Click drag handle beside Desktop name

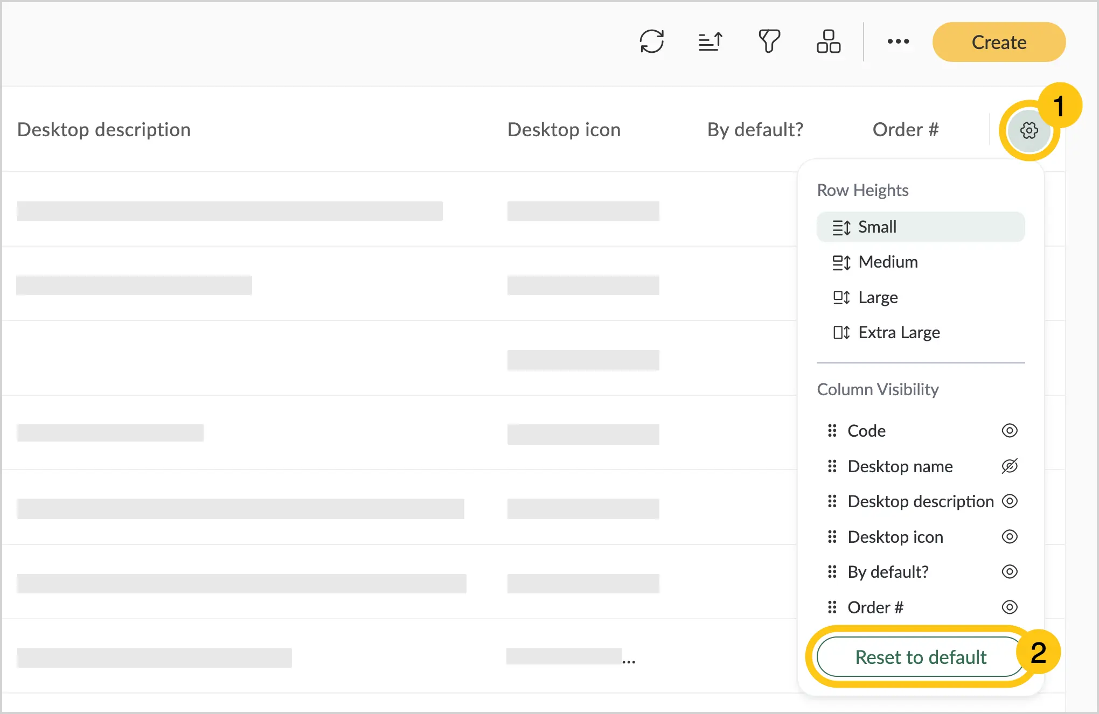click(832, 466)
